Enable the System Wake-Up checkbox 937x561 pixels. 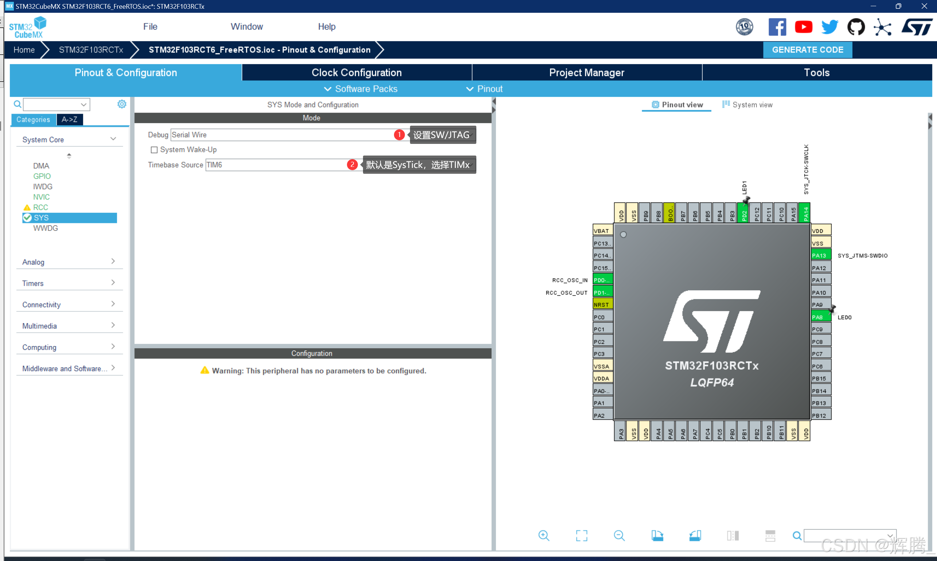154,150
